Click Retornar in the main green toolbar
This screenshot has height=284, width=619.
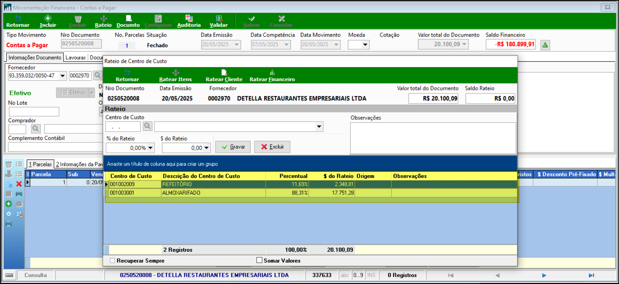tap(18, 21)
